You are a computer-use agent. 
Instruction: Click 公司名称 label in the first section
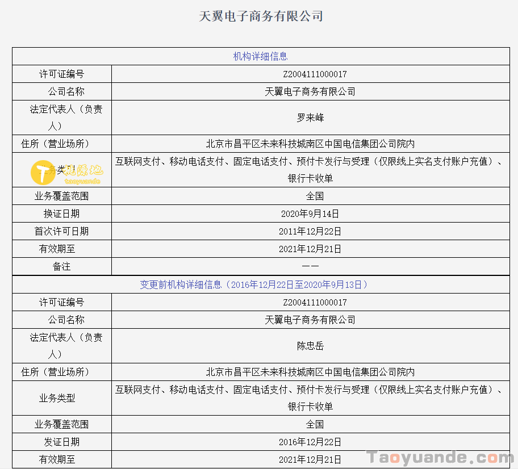click(66, 91)
